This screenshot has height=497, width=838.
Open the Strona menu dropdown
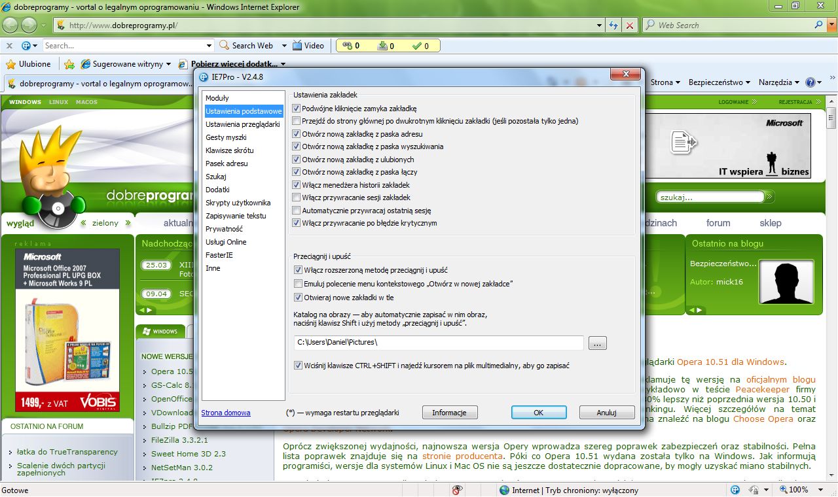[x=666, y=82]
